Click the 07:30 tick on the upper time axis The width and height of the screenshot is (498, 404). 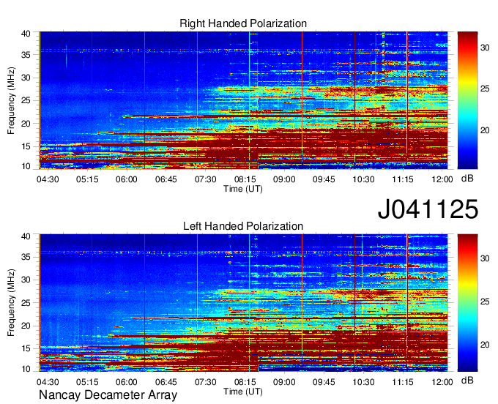(206, 179)
